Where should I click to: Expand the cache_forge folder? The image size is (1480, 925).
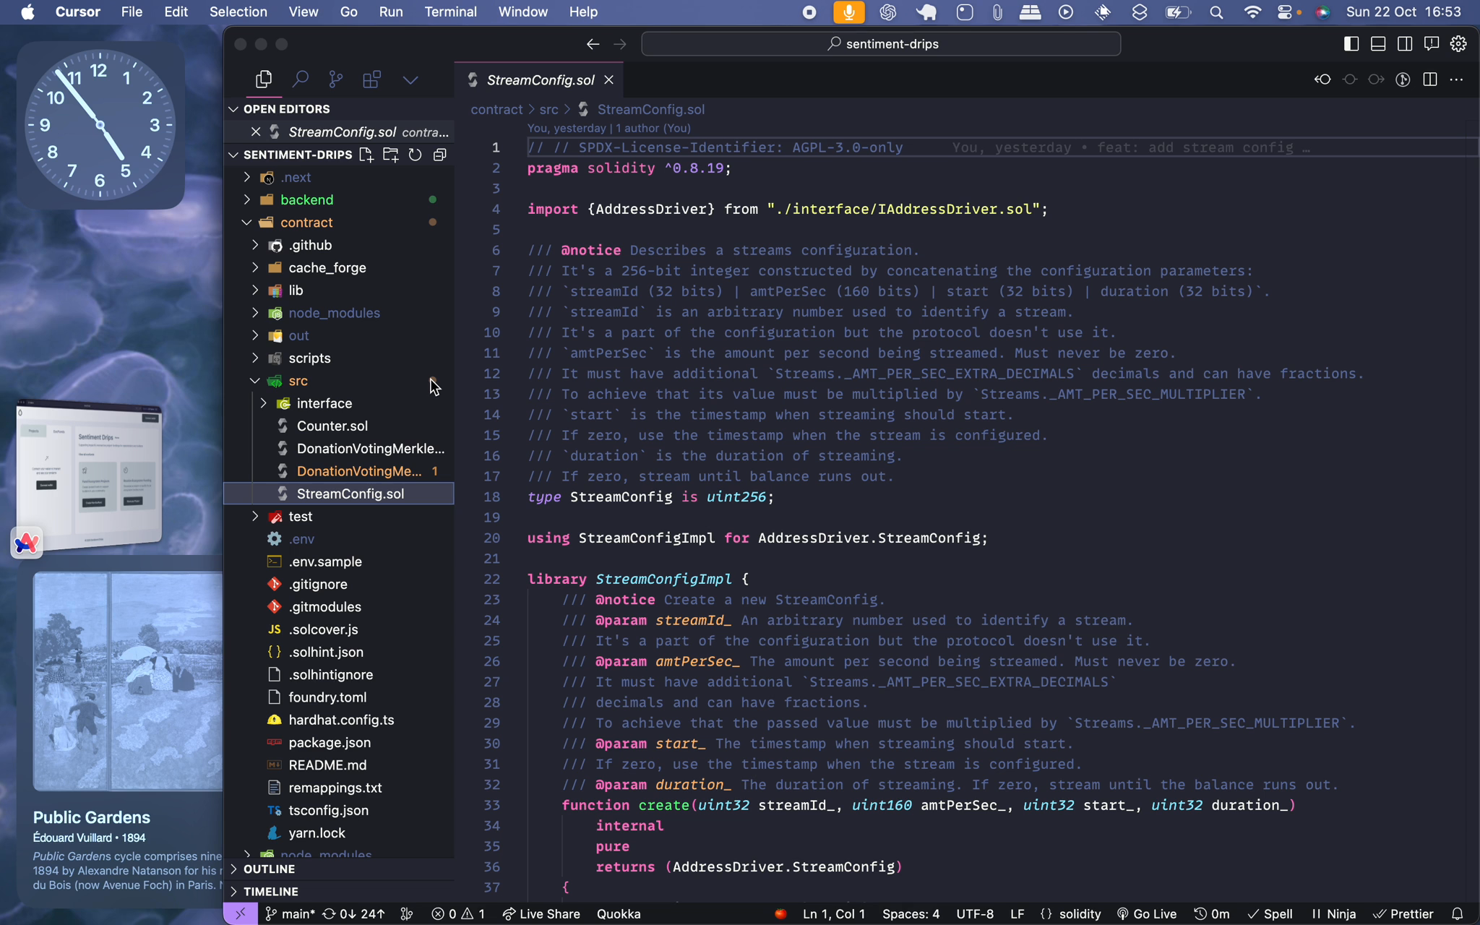(x=254, y=267)
